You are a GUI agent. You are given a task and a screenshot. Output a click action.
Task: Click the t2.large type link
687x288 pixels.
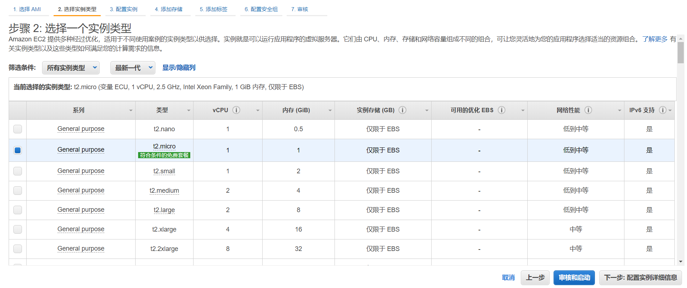pos(164,210)
